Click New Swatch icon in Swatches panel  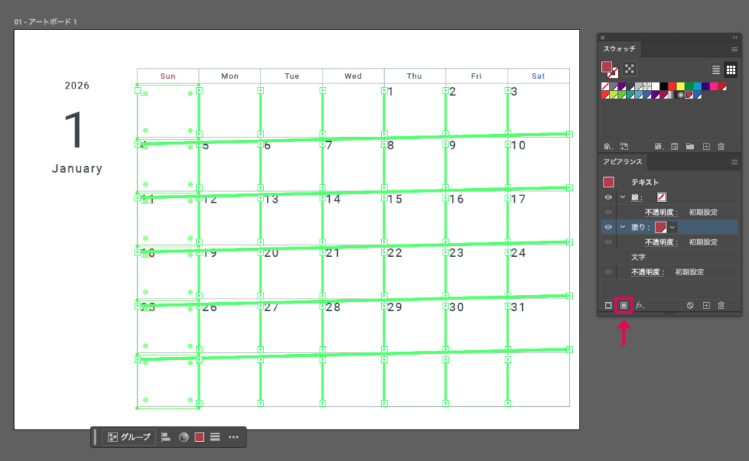[x=706, y=146]
